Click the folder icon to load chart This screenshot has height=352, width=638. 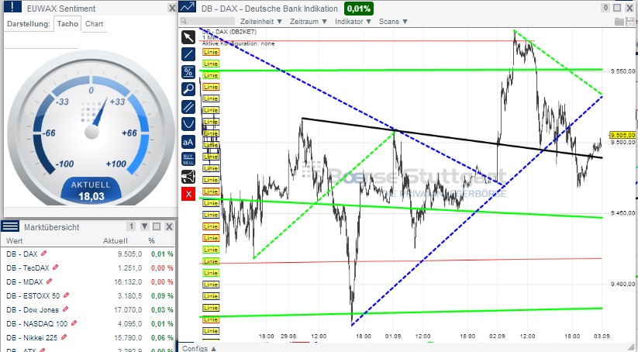619,22
